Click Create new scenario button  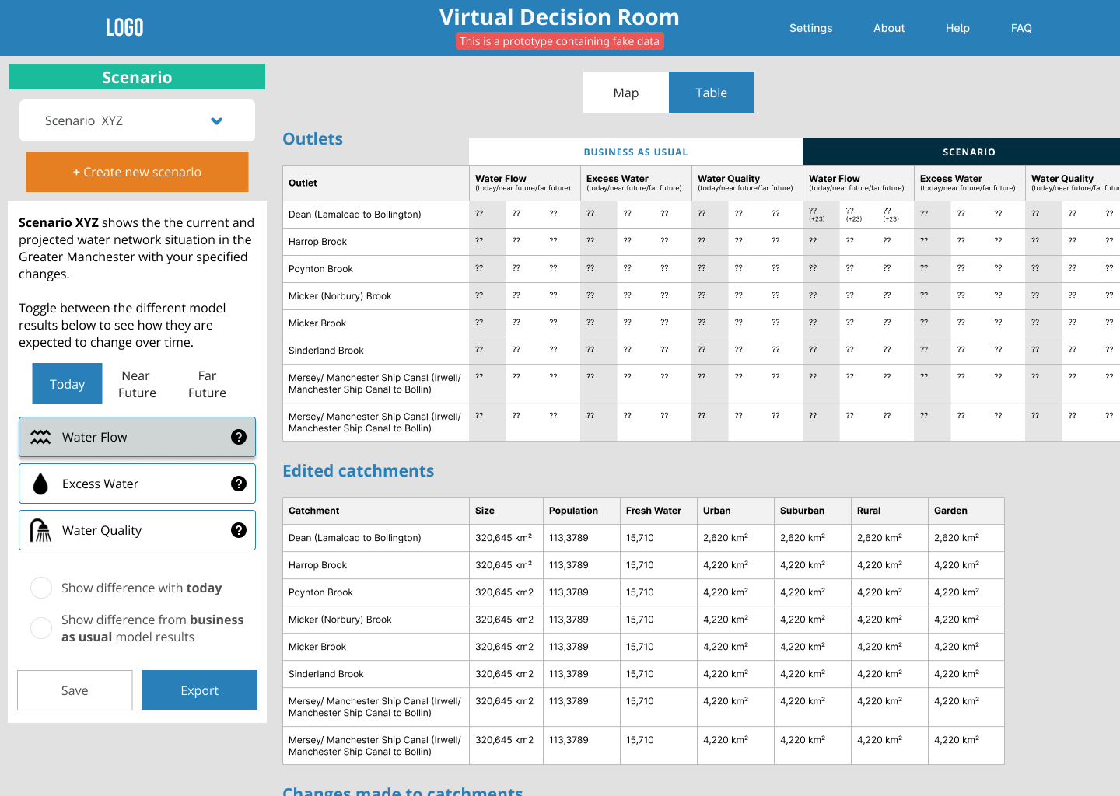137,172
